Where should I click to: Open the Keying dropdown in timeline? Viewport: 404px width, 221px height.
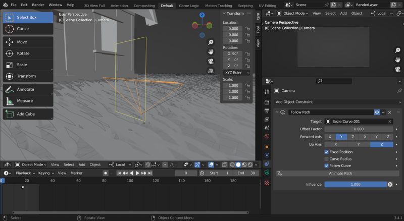point(46,173)
